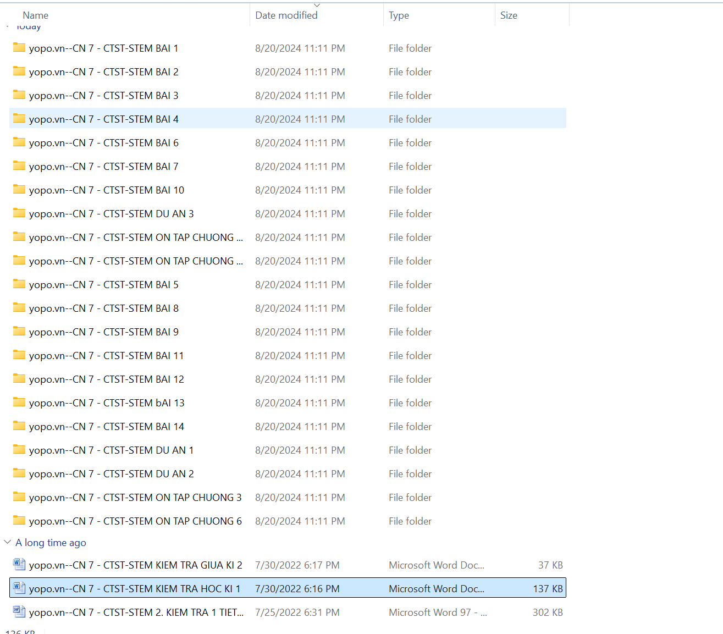Click the folder icon of CTST-STEM BAI 10
723x634 pixels.
click(x=19, y=190)
